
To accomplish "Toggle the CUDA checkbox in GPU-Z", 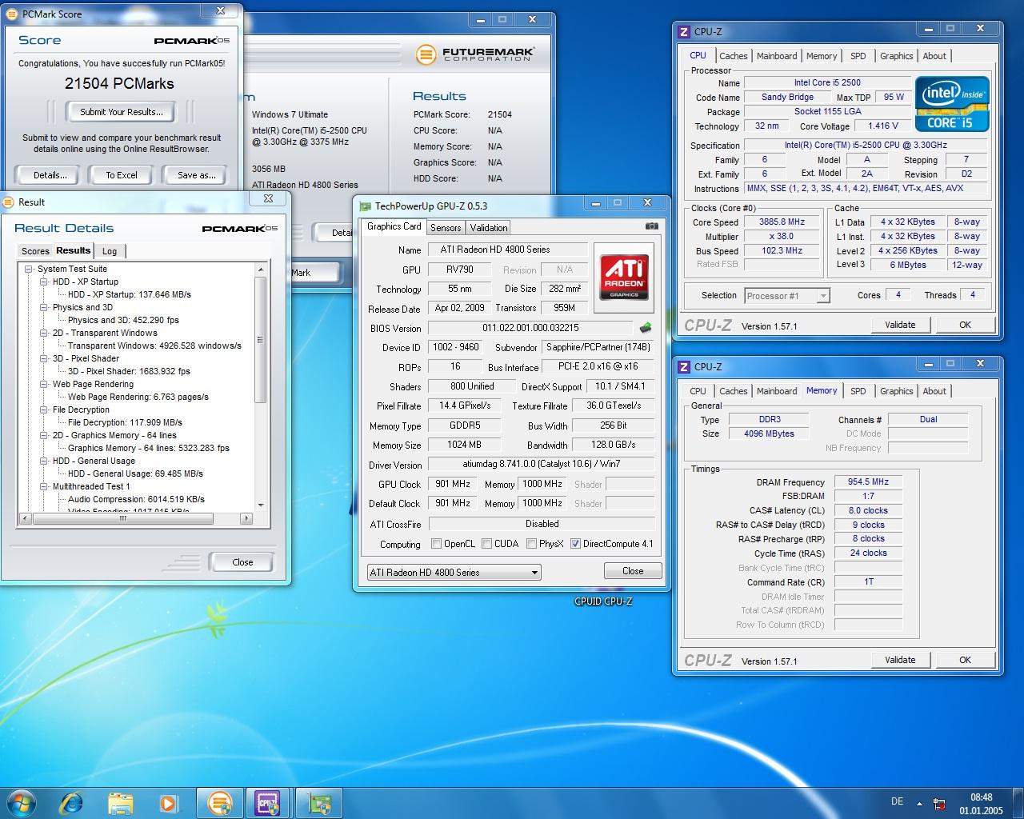I will pyautogui.click(x=486, y=544).
